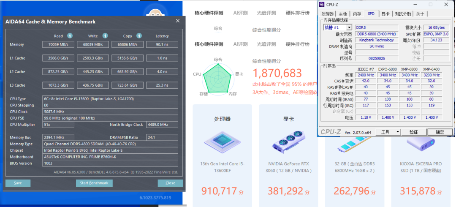Click the Memory Type field Quad Channel DDR5-4800
Screen dimensions: 456x207
(110, 144)
